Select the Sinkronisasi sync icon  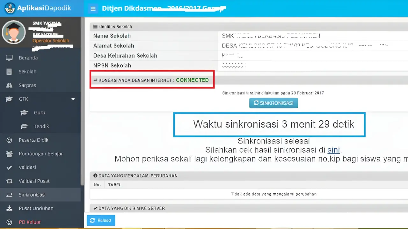tap(10, 195)
